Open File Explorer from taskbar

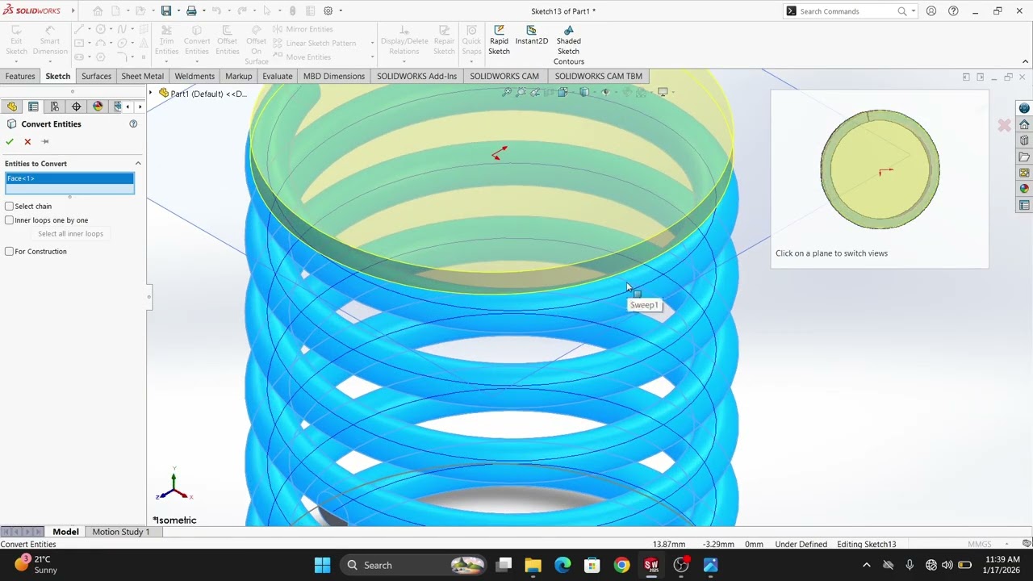[533, 565]
